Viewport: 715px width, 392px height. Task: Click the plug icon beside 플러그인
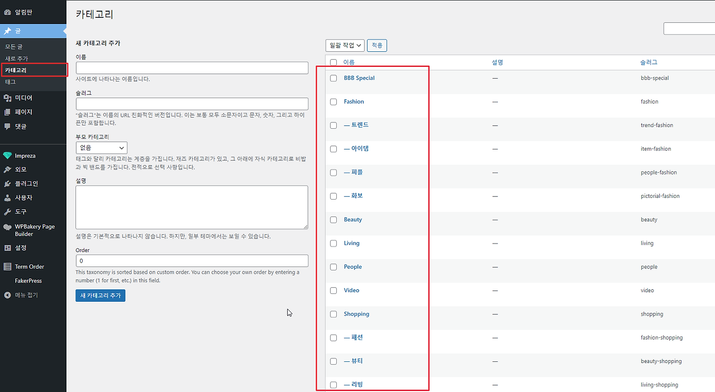[8, 183]
